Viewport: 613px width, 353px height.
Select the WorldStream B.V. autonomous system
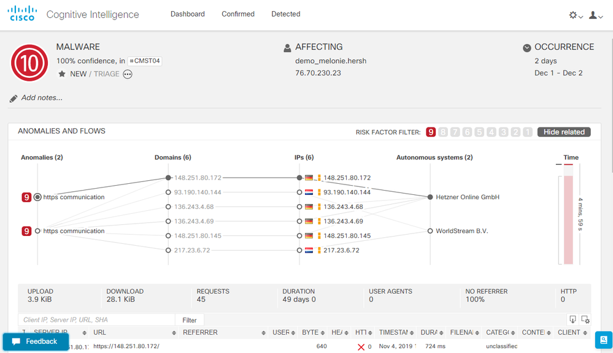(x=461, y=231)
